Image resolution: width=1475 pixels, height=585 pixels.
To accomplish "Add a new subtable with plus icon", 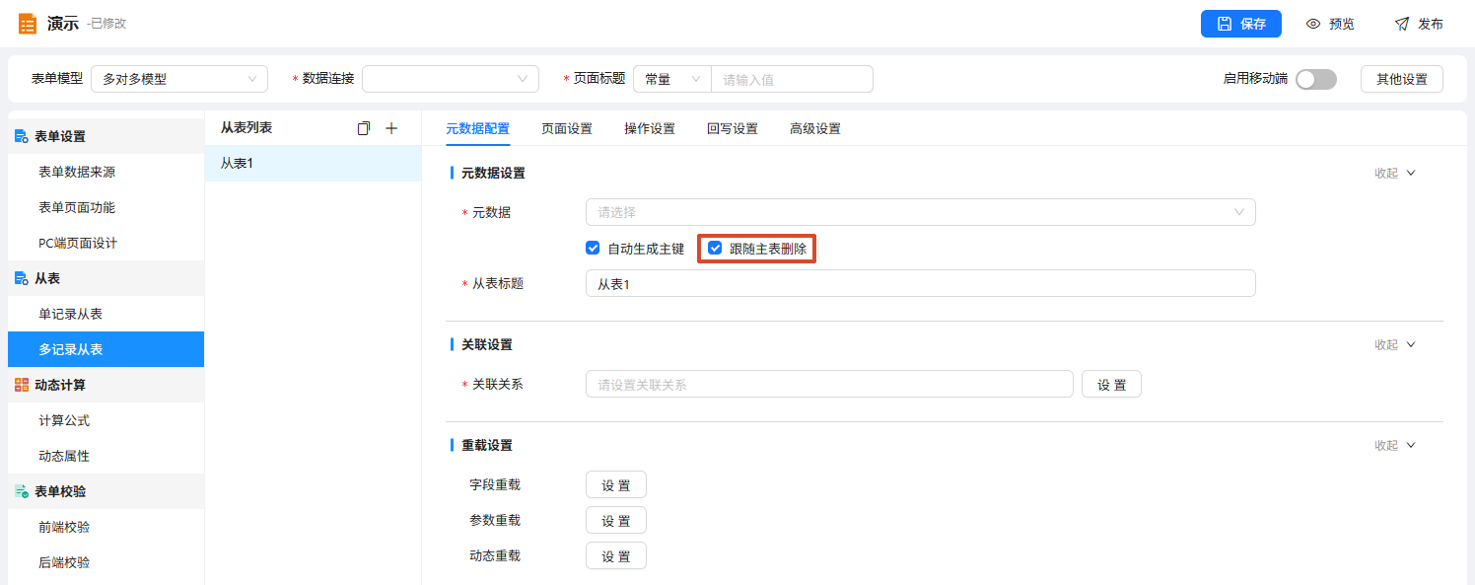I will 391,128.
